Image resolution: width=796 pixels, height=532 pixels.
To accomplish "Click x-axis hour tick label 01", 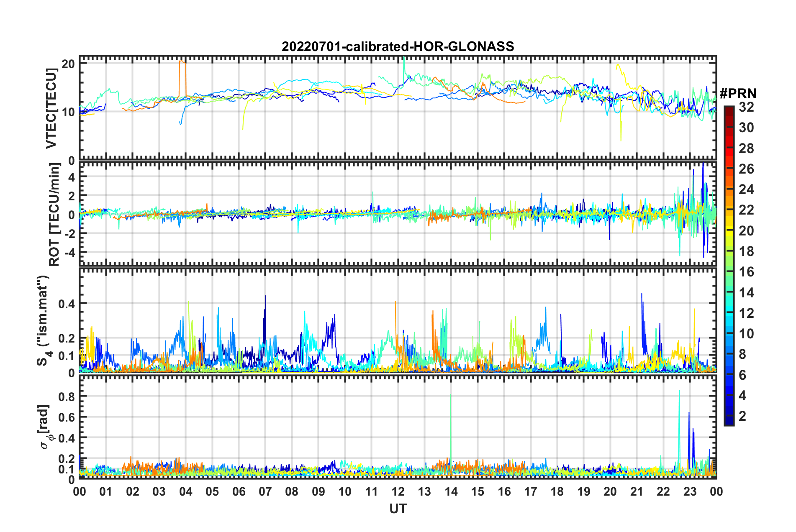I will [106, 491].
